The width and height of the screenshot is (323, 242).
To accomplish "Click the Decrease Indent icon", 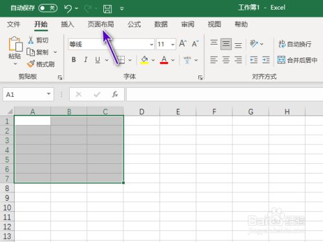I will (x=254, y=59).
